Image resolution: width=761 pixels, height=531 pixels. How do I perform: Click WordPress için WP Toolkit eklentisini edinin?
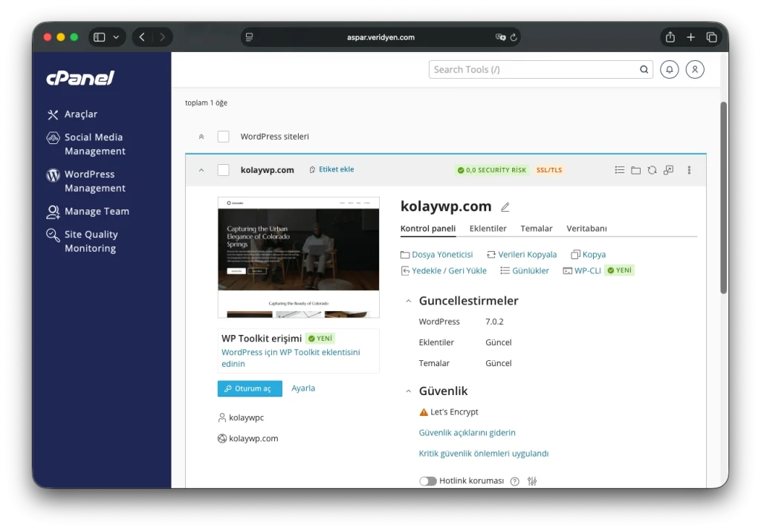coord(291,358)
